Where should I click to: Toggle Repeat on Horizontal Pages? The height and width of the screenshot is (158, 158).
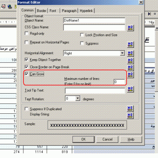click(x=27, y=42)
